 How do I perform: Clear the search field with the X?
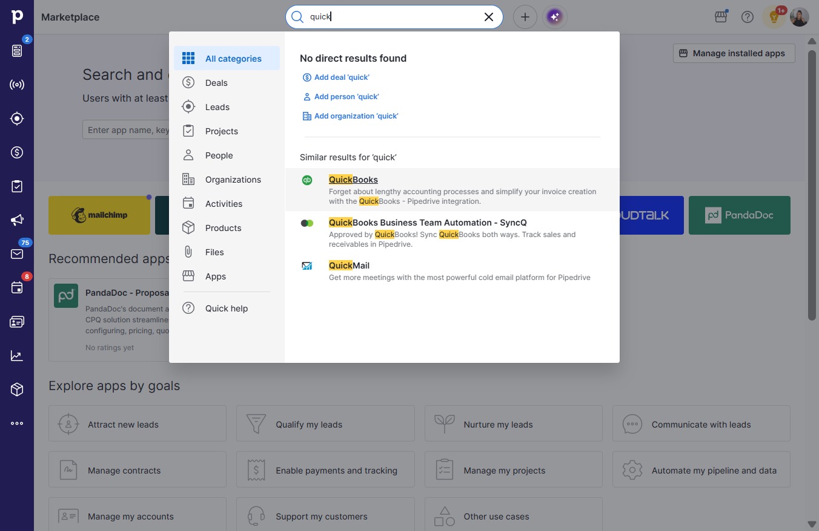[489, 17]
